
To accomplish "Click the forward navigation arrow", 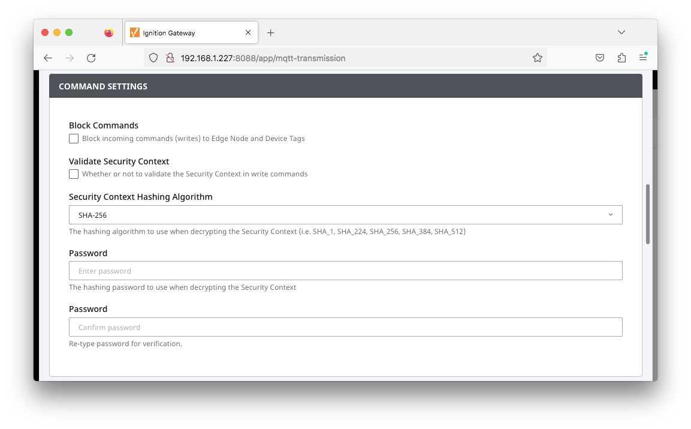I will [x=70, y=58].
